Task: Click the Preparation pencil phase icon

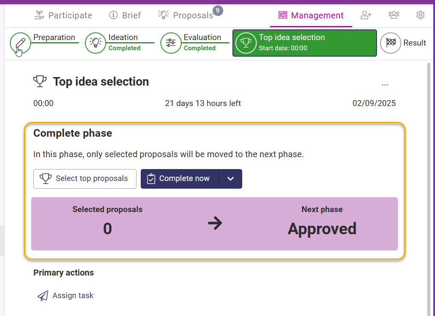Action: (x=20, y=43)
